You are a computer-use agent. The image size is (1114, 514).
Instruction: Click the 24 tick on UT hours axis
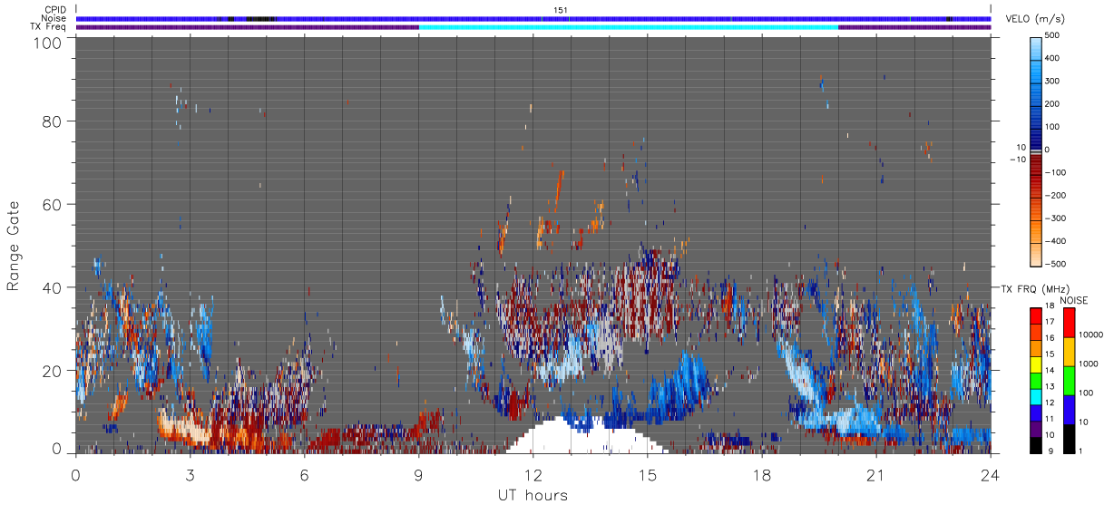(991, 474)
